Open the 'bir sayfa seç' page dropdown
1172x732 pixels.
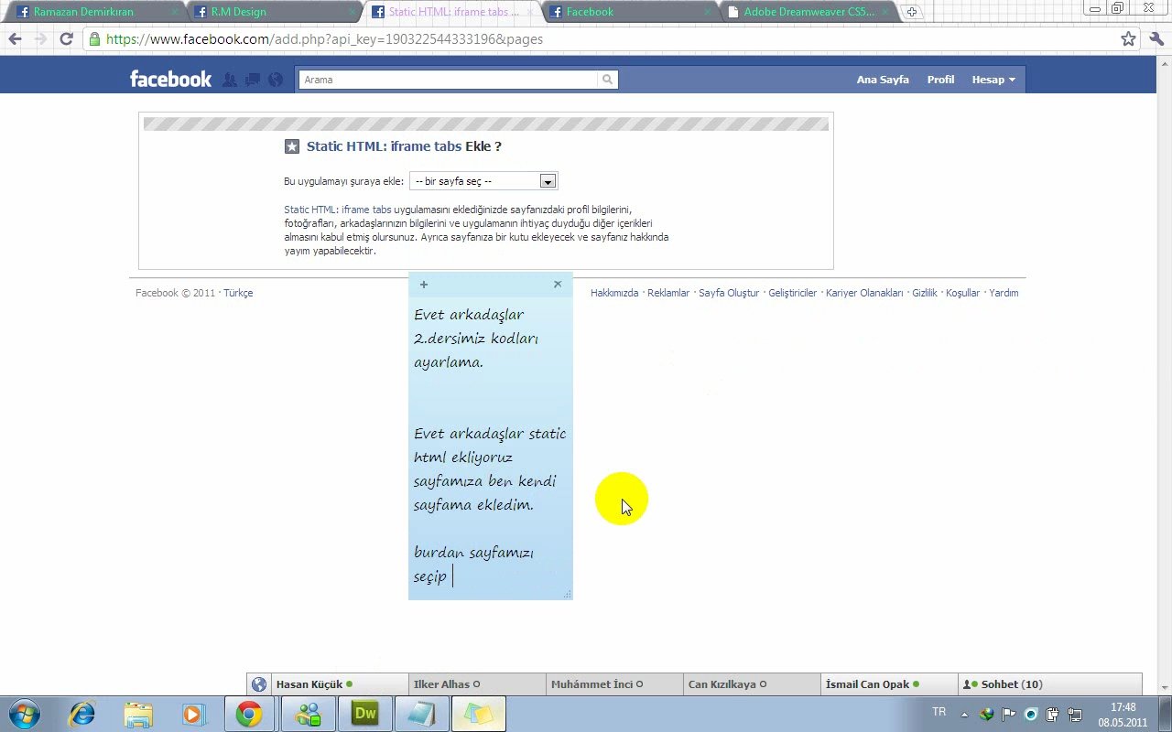click(483, 181)
